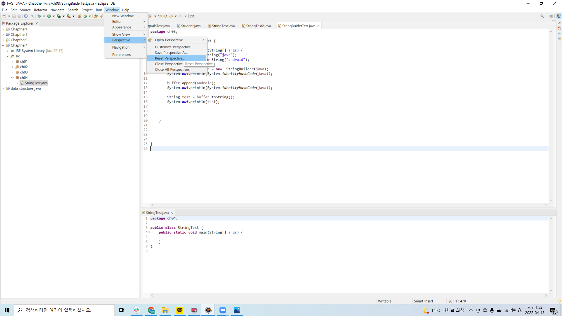Close the StringBuiderTest.java tab

[318, 26]
